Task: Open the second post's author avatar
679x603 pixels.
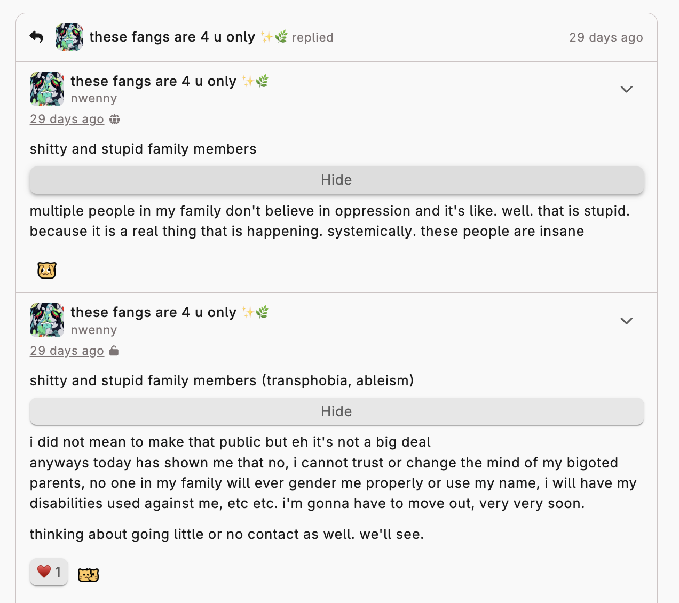Action: (47, 320)
